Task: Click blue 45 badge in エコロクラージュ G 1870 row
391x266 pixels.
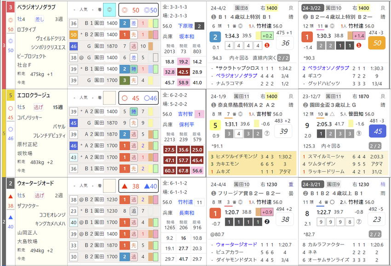Action: 73,123
